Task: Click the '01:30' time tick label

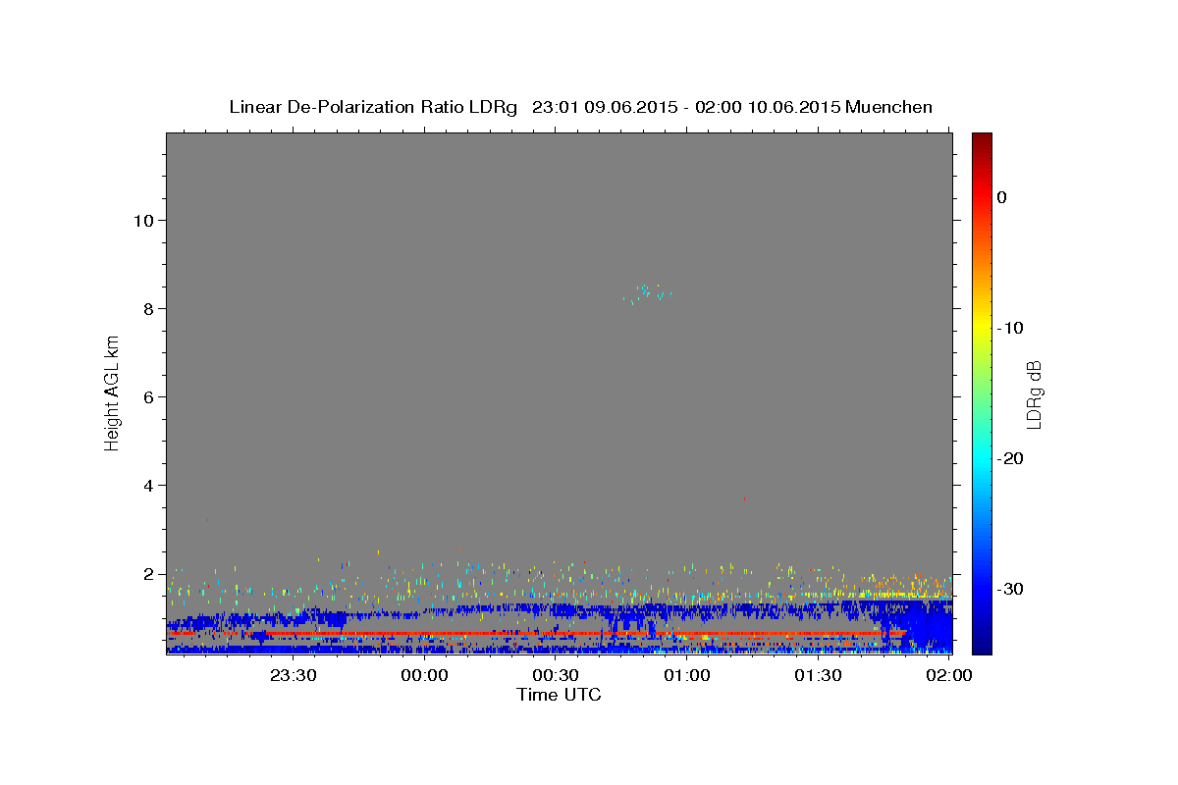Action: (x=819, y=675)
